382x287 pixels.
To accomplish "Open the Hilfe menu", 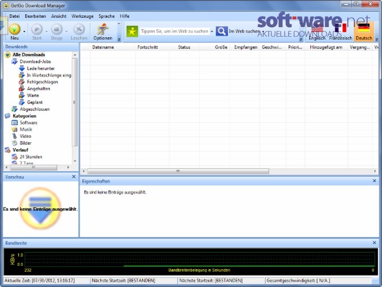I will point(124,16).
